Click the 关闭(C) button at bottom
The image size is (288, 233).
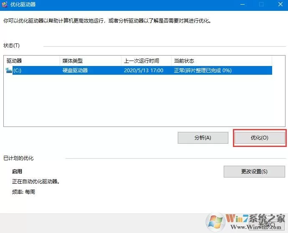(x=267, y=224)
